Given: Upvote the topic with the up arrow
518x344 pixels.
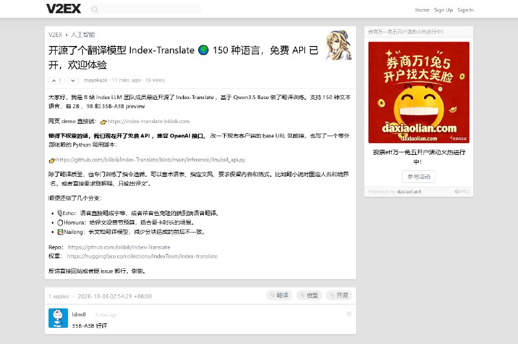Looking at the screenshot, I should coord(56,80).
